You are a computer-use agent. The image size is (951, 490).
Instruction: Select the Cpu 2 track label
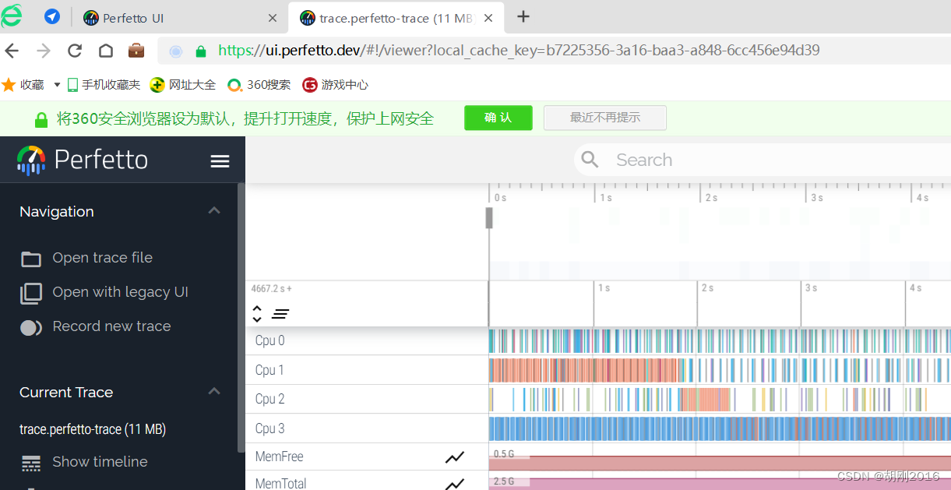point(269,399)
